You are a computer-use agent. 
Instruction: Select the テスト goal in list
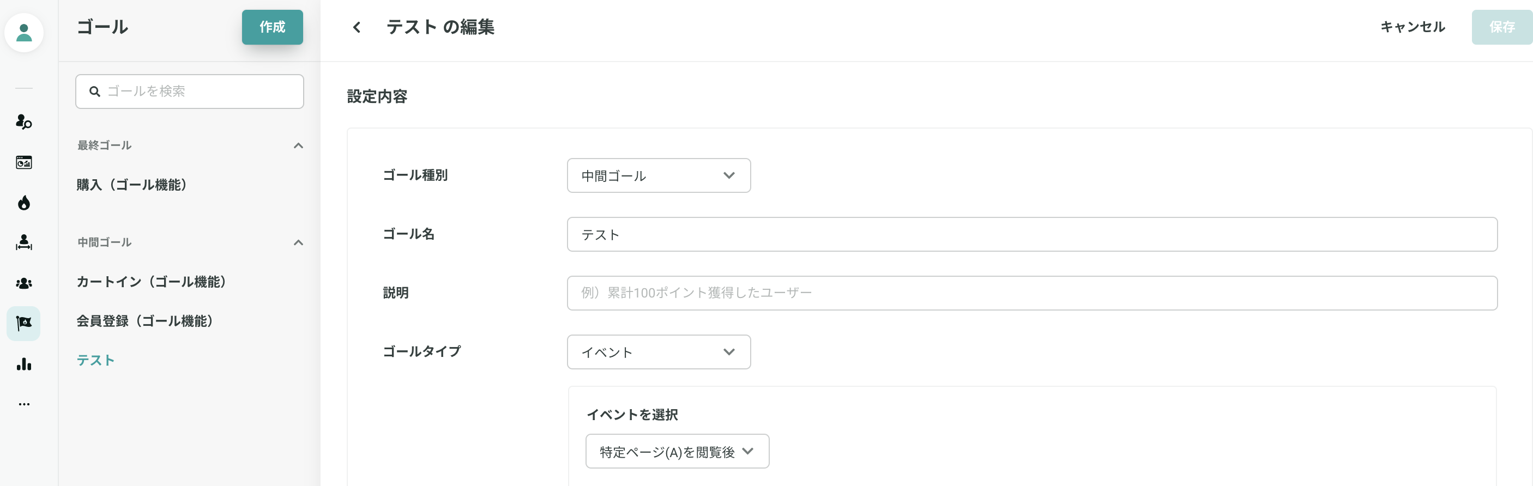pos(95,361)
